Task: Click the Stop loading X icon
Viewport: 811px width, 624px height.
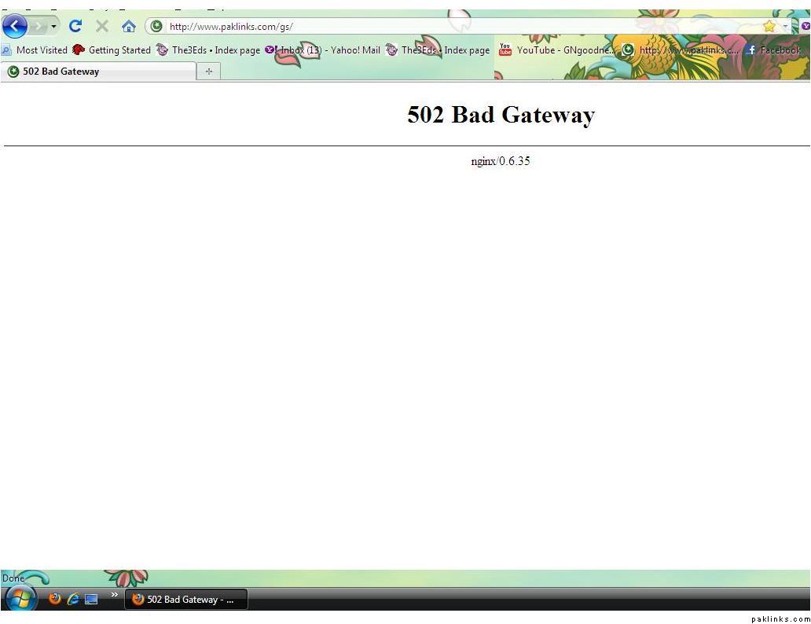Action: [102, 26]
